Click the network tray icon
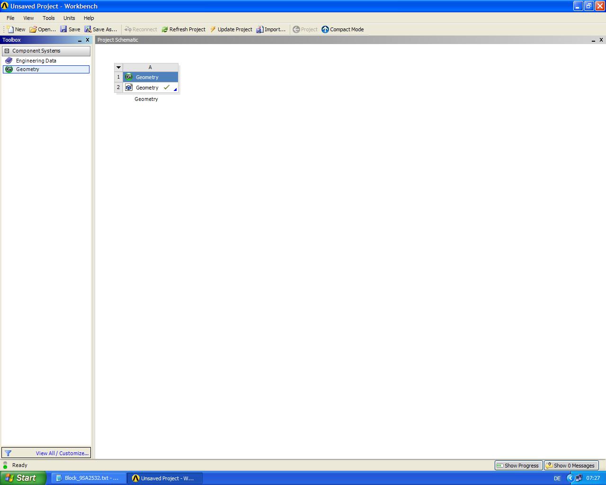Screen dimensions: 606x485 click(x=579, y=478)
